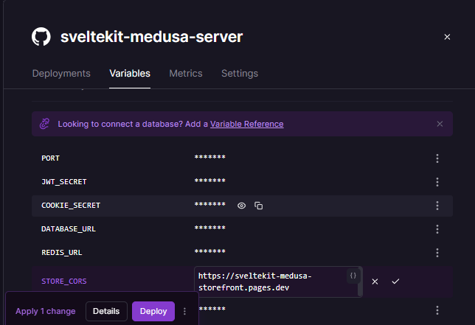
Task: Click the scrollbar in the STORE_CORS editor
Action: coord(360,282)
